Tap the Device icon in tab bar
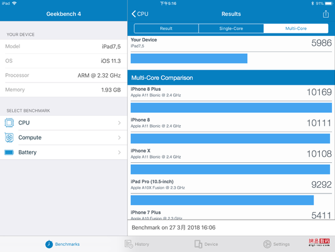Image resolution: width=335 pixels, height=252 pixels. click(199, 244)
